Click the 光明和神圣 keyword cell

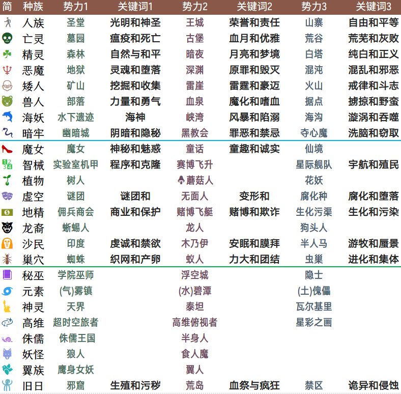[135, 22]
